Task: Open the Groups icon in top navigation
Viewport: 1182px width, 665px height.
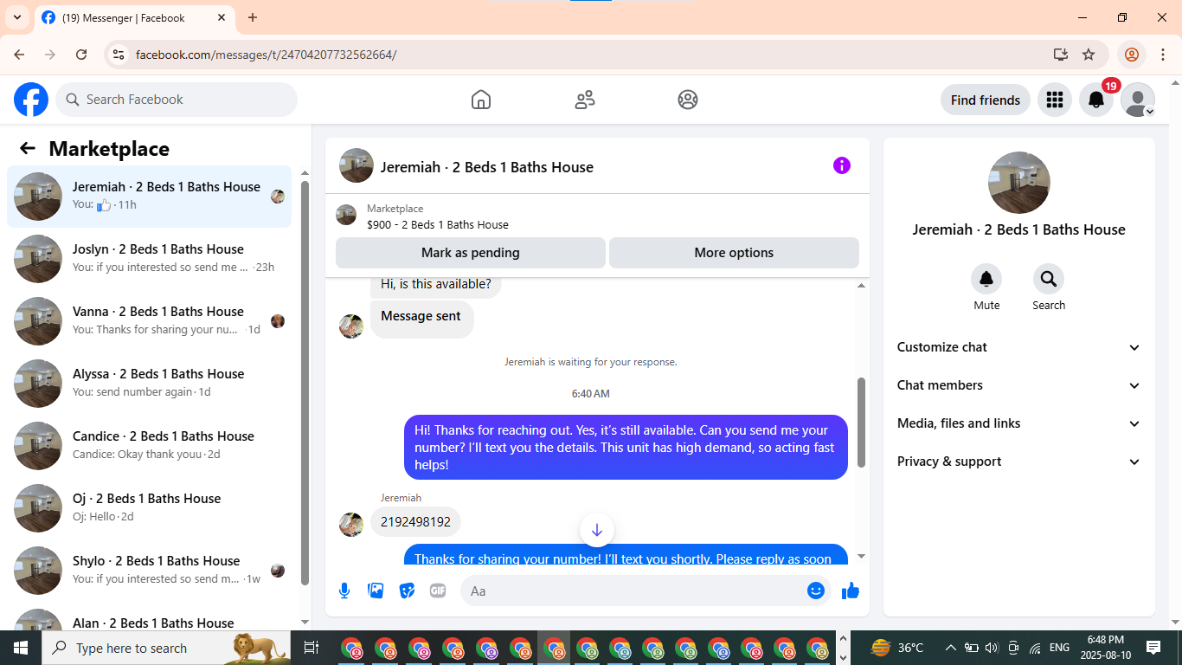Action: [x=688, y=100]
